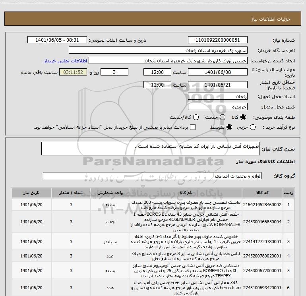Click the نام کالا column header

pyautogui.click(x=186, y=193)
